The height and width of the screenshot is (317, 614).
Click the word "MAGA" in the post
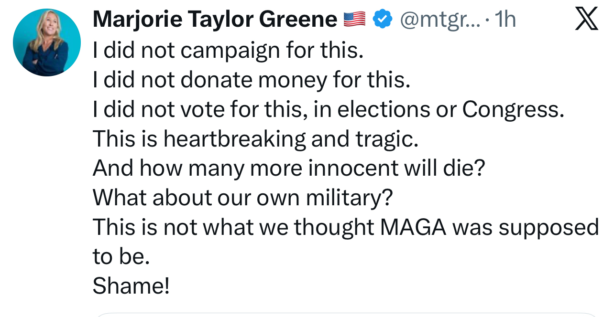413,227
